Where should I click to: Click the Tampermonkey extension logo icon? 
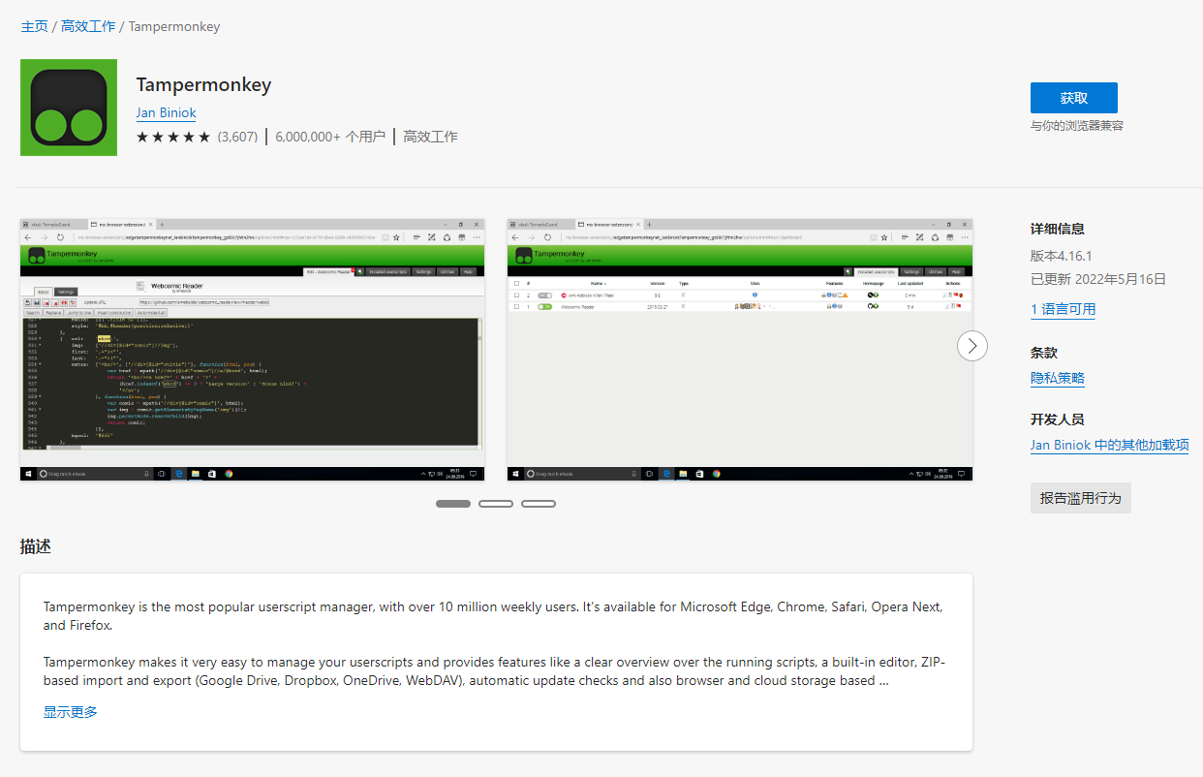(69, 108)
